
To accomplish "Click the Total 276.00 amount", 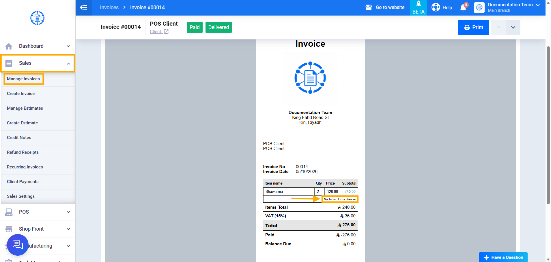I will tap(346, 225).
